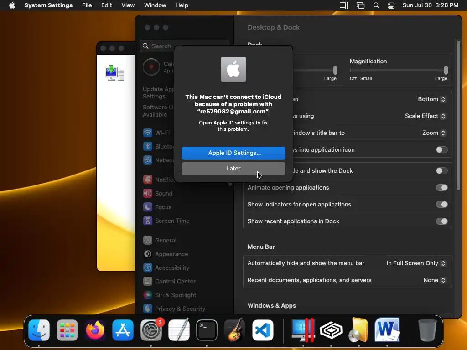Disable Animate opening applications
The image size is (467, 350).
coord(441,187)
